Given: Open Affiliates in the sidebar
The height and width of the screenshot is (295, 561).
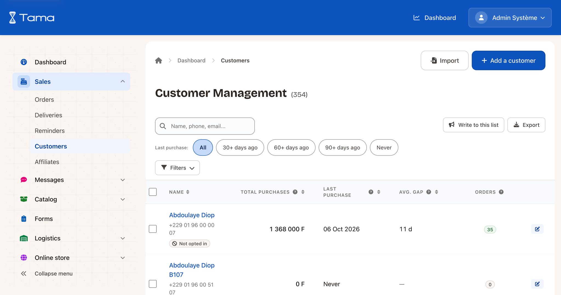Looking at the screenshot, I should pos(47,162).
